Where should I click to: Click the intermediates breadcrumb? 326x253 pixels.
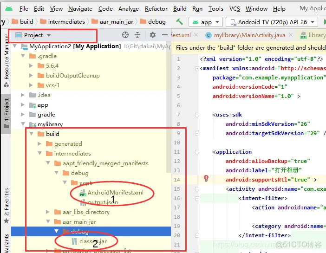(62, 22)
